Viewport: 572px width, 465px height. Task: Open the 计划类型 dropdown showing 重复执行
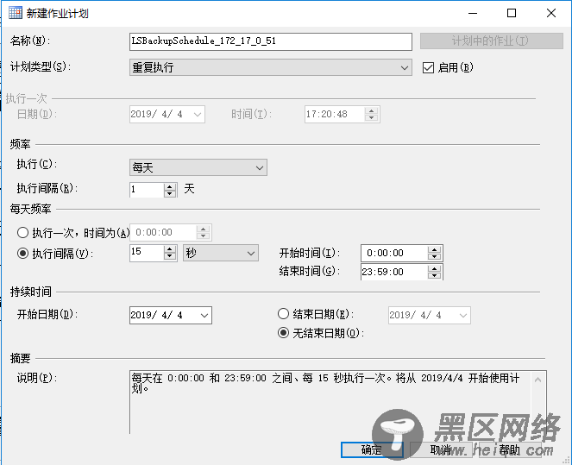pos(271,67)
